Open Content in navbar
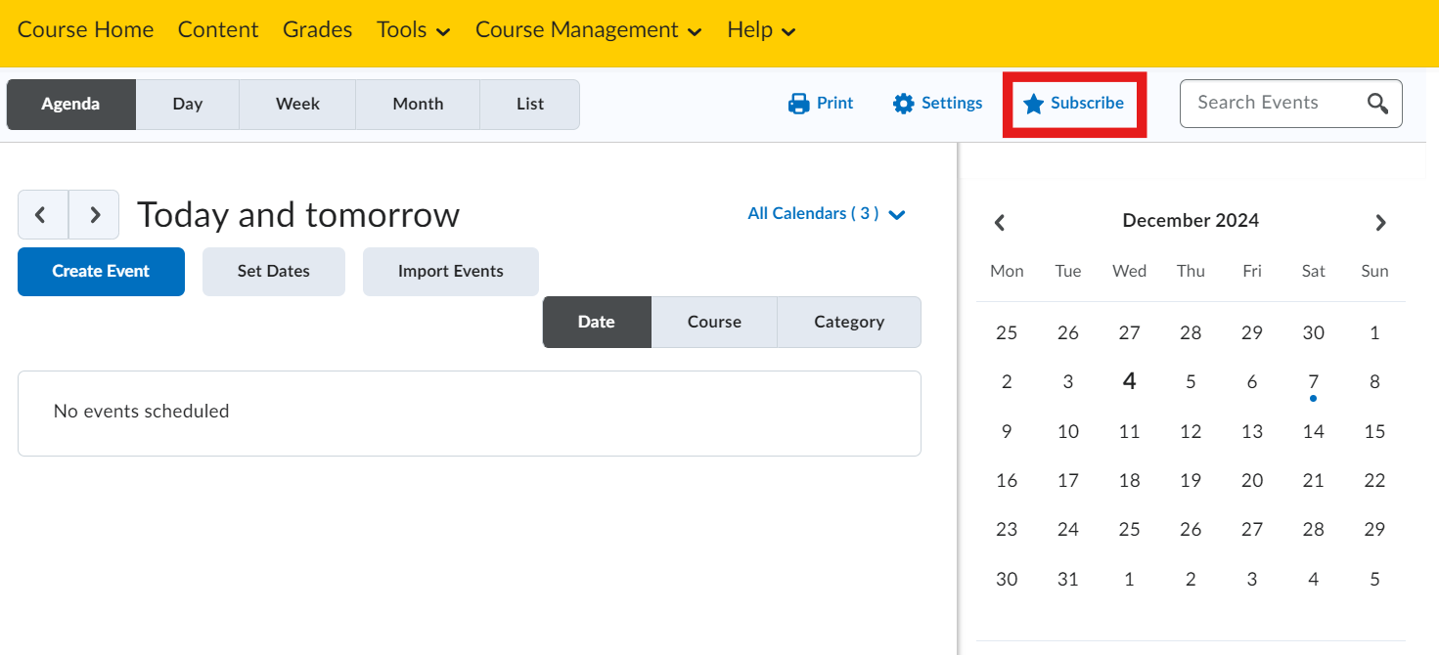The height and width of the screenshot is (655, 1439). pyautogui.click(x=218, y=30)
